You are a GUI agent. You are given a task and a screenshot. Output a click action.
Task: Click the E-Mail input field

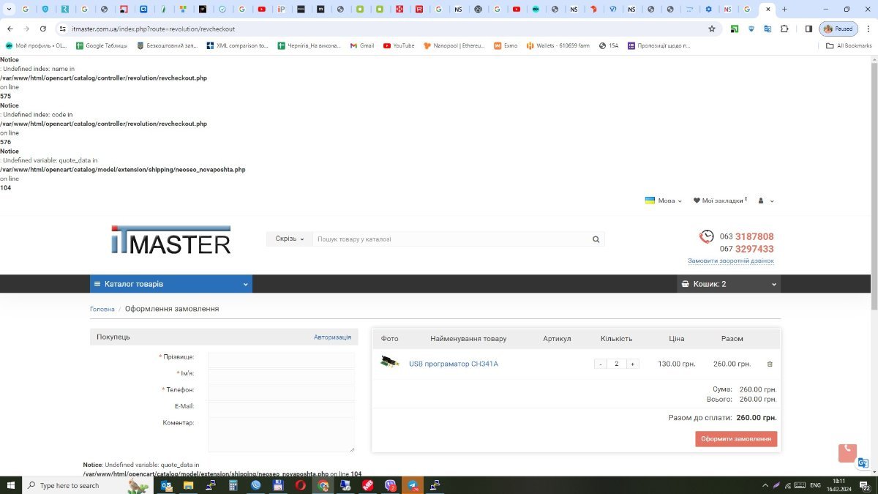click(281, 409)
